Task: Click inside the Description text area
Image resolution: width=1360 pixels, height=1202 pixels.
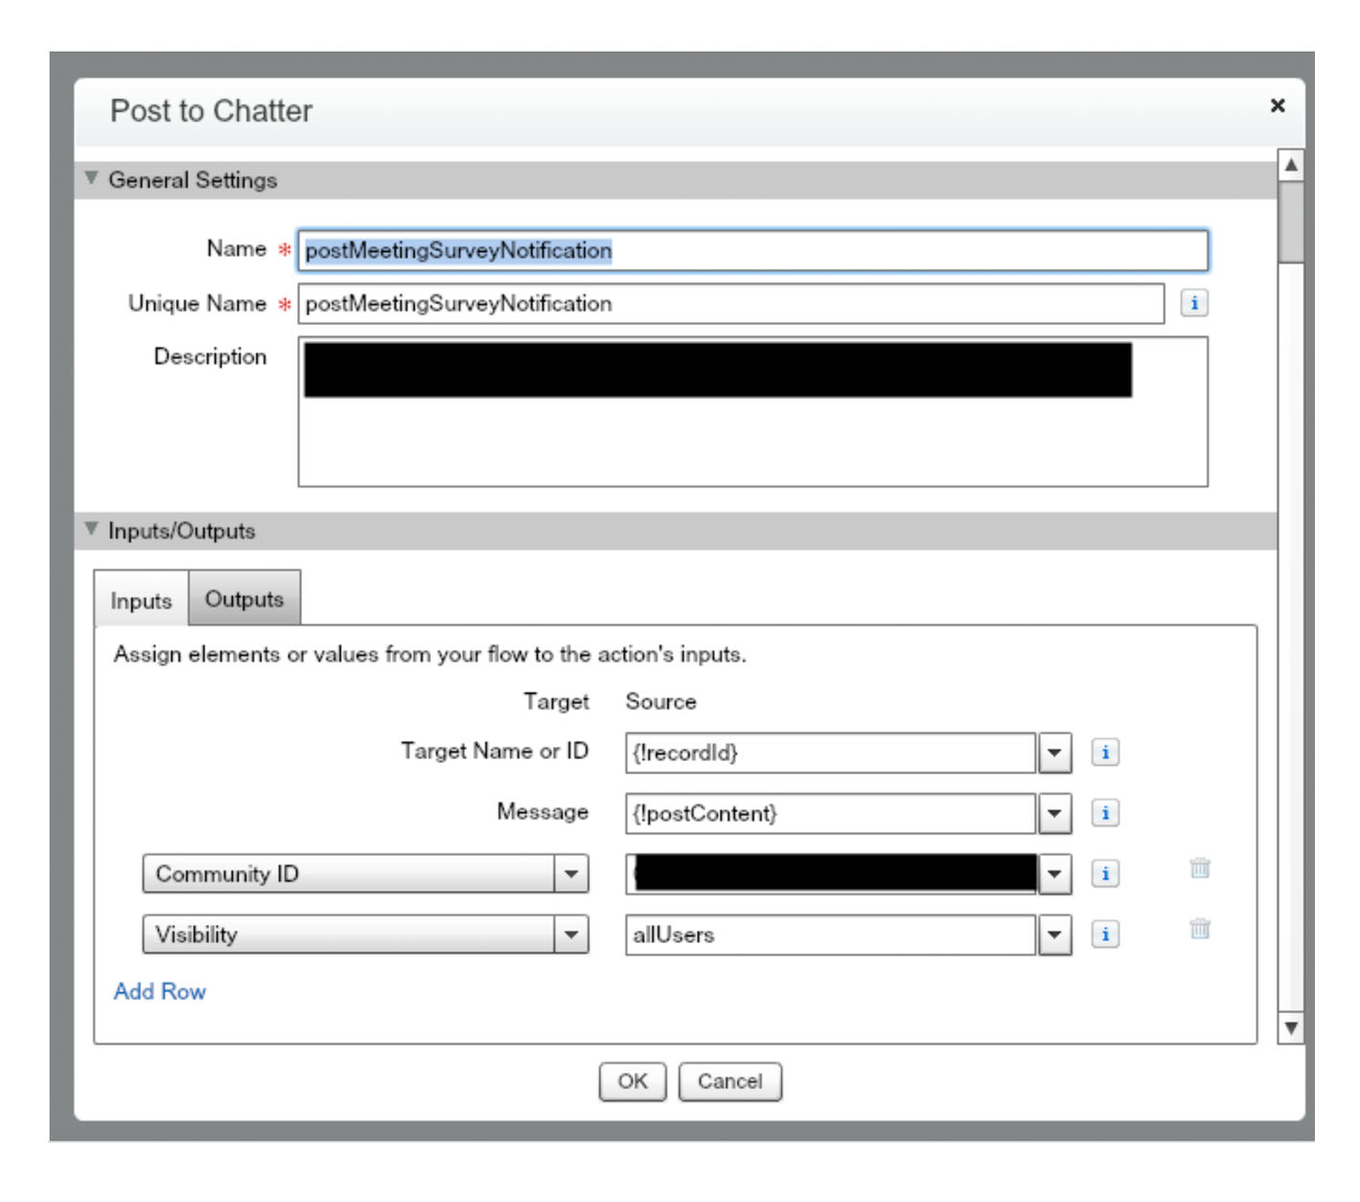Action: pyautogui.click(x=752, y=412)
